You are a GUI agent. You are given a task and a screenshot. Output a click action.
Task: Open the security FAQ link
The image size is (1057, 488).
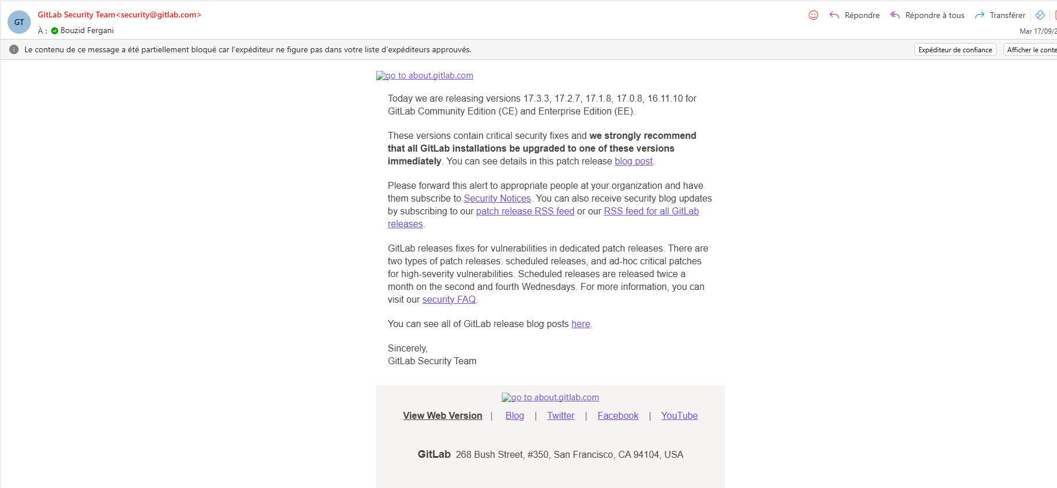click(449, 300)
